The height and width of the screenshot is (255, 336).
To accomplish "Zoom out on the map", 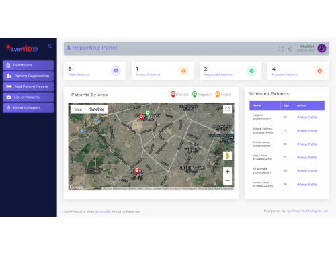I will coord(227,181).
